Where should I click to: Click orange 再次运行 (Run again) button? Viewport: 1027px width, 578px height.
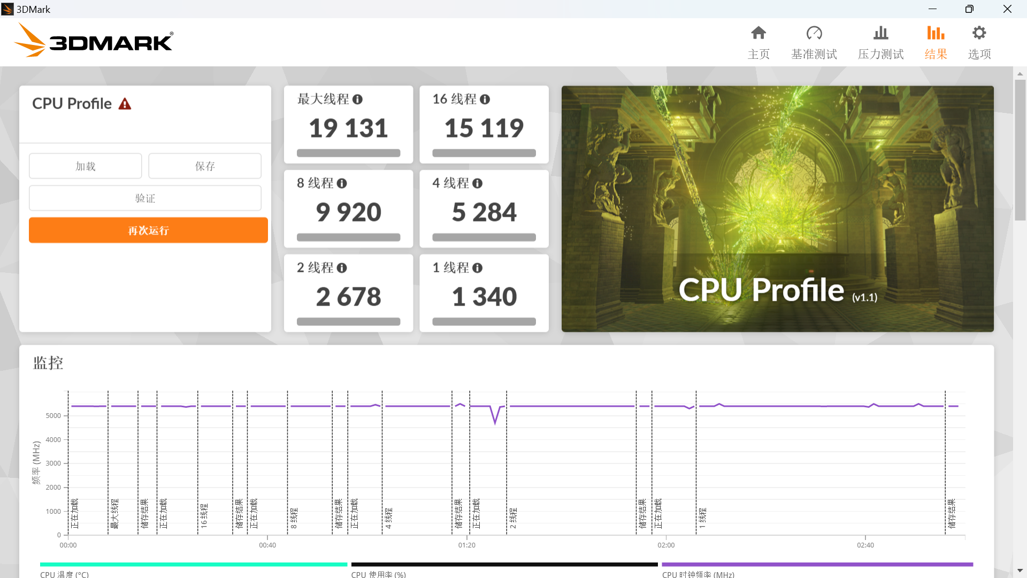pyautogui.click(x=148, y=230)
